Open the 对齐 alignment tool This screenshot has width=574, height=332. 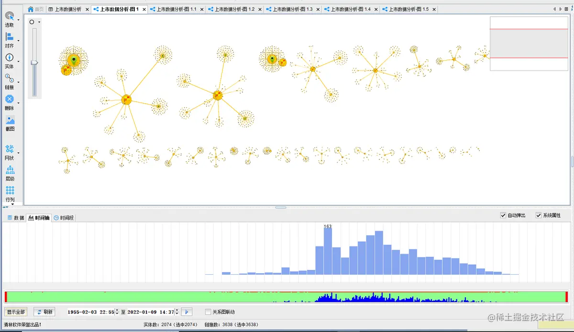[x=10, y=40]
